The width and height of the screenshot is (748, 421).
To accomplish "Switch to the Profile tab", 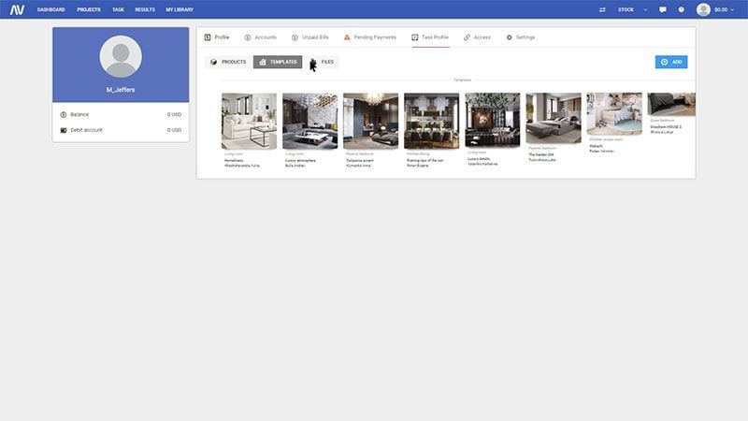I will click(x=217, y=37).
